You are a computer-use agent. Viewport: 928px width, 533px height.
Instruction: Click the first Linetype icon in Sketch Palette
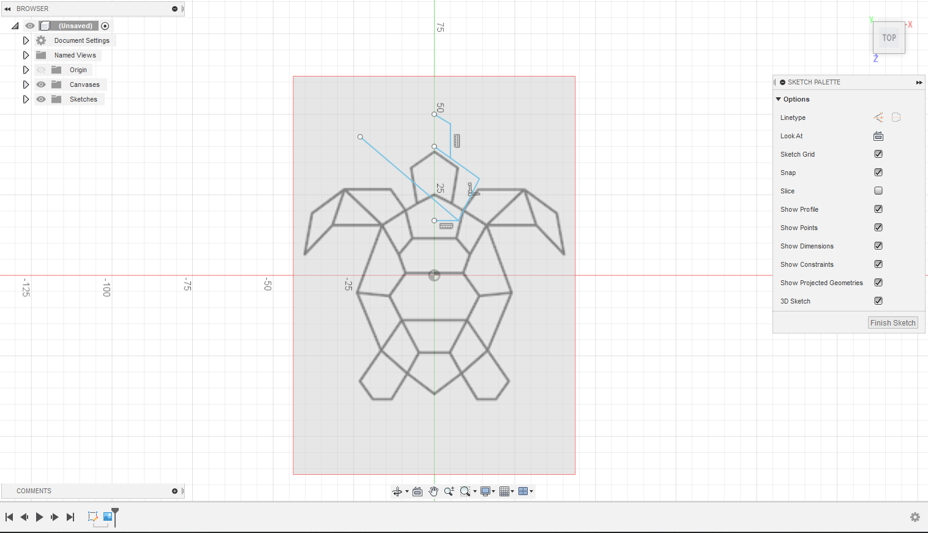click(878, 117)
